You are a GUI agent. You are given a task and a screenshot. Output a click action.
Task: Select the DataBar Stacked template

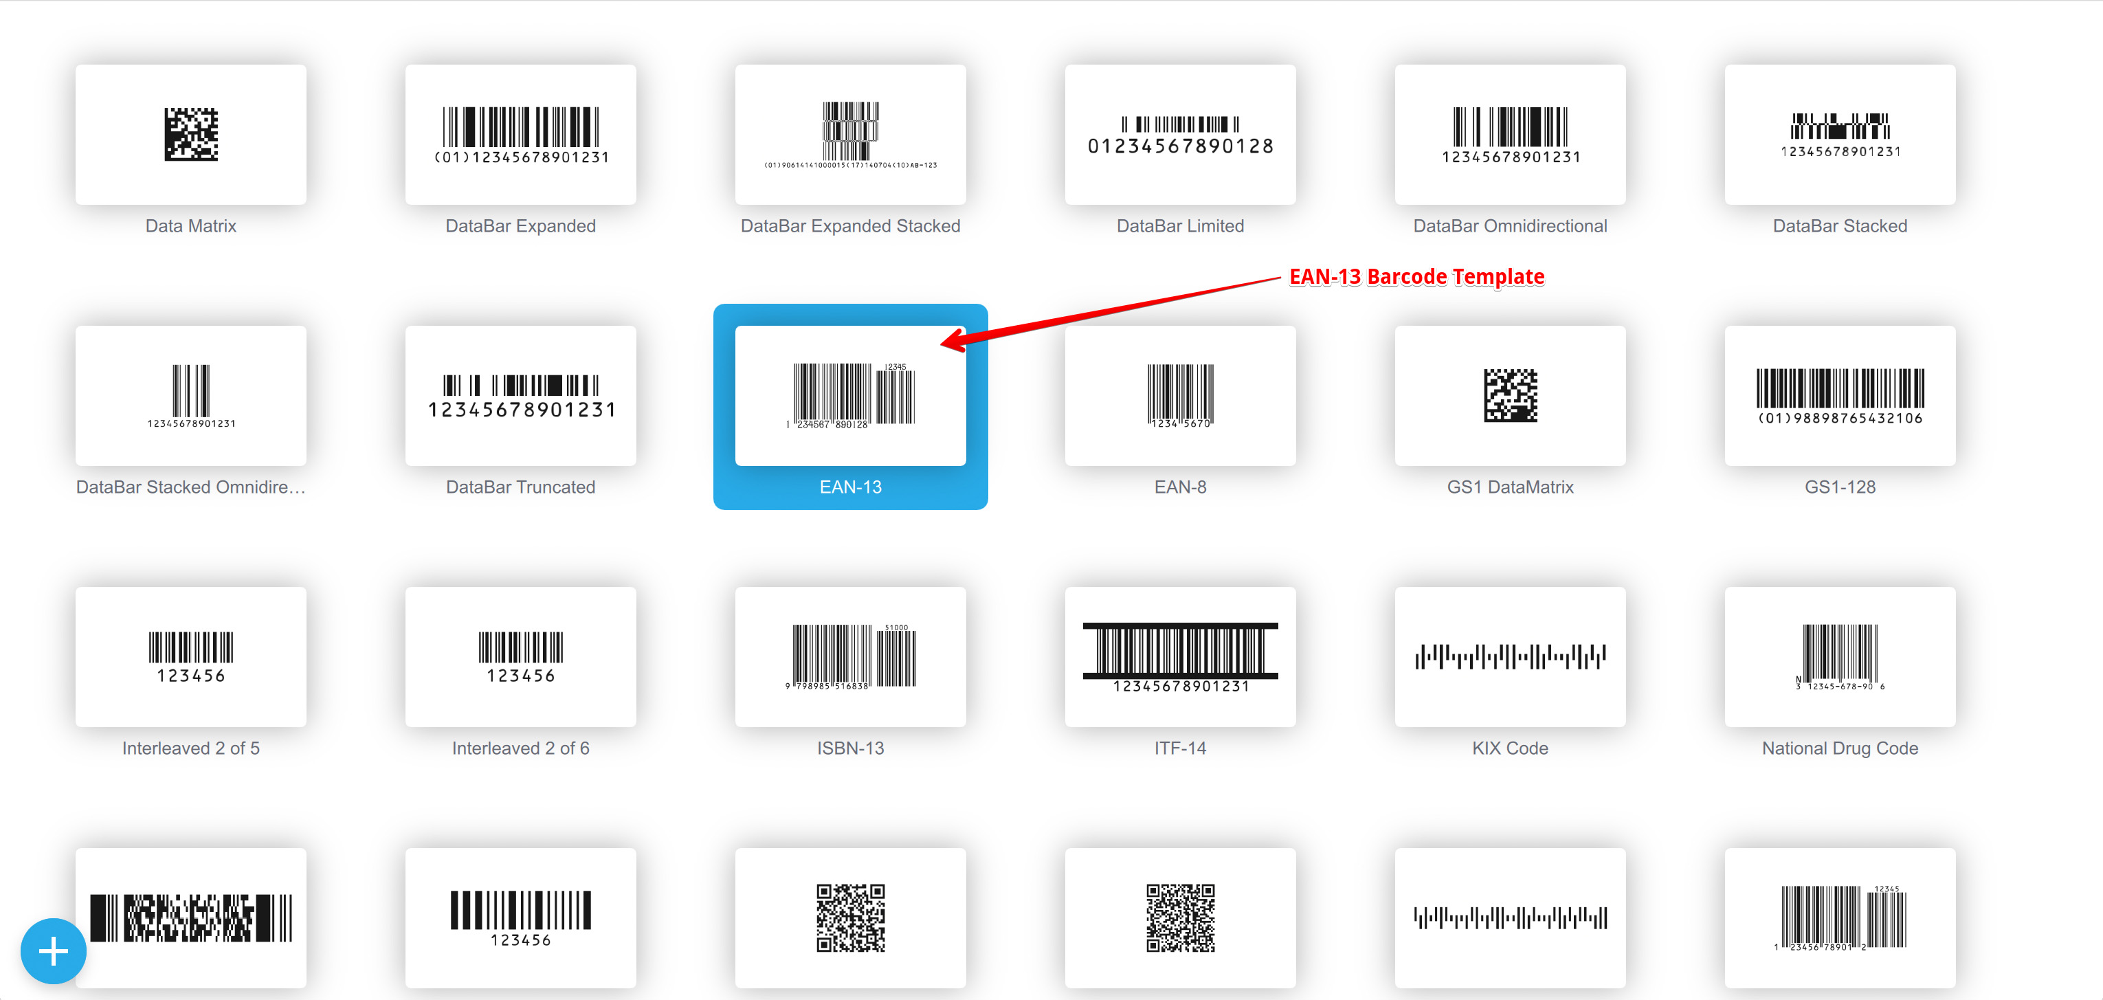click(x=1839, y=135)
